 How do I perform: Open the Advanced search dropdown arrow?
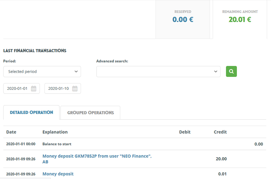[x=215, y=72]
